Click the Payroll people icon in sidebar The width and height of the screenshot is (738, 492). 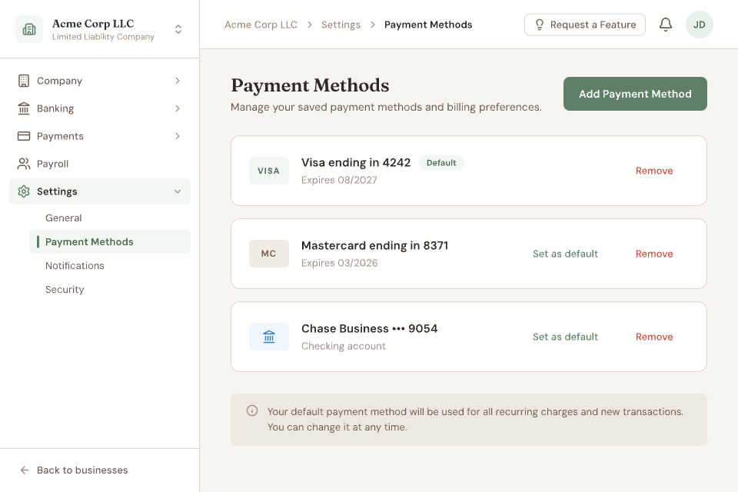[x=24, y=164]
